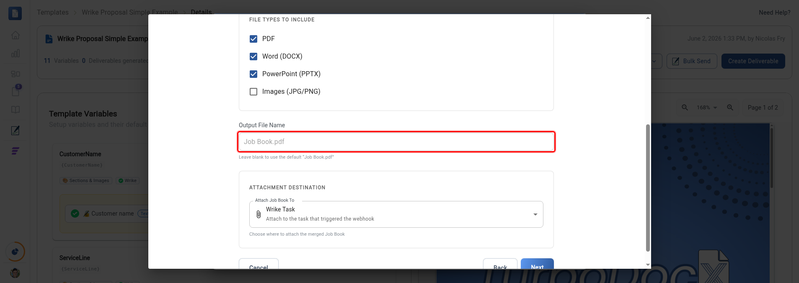Click Wrike Proposal Simple Example breadcrumb

(x=130, y=12)
